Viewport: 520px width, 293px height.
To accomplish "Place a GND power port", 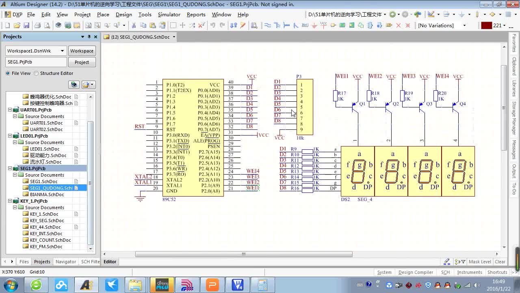I will point(314,25).
